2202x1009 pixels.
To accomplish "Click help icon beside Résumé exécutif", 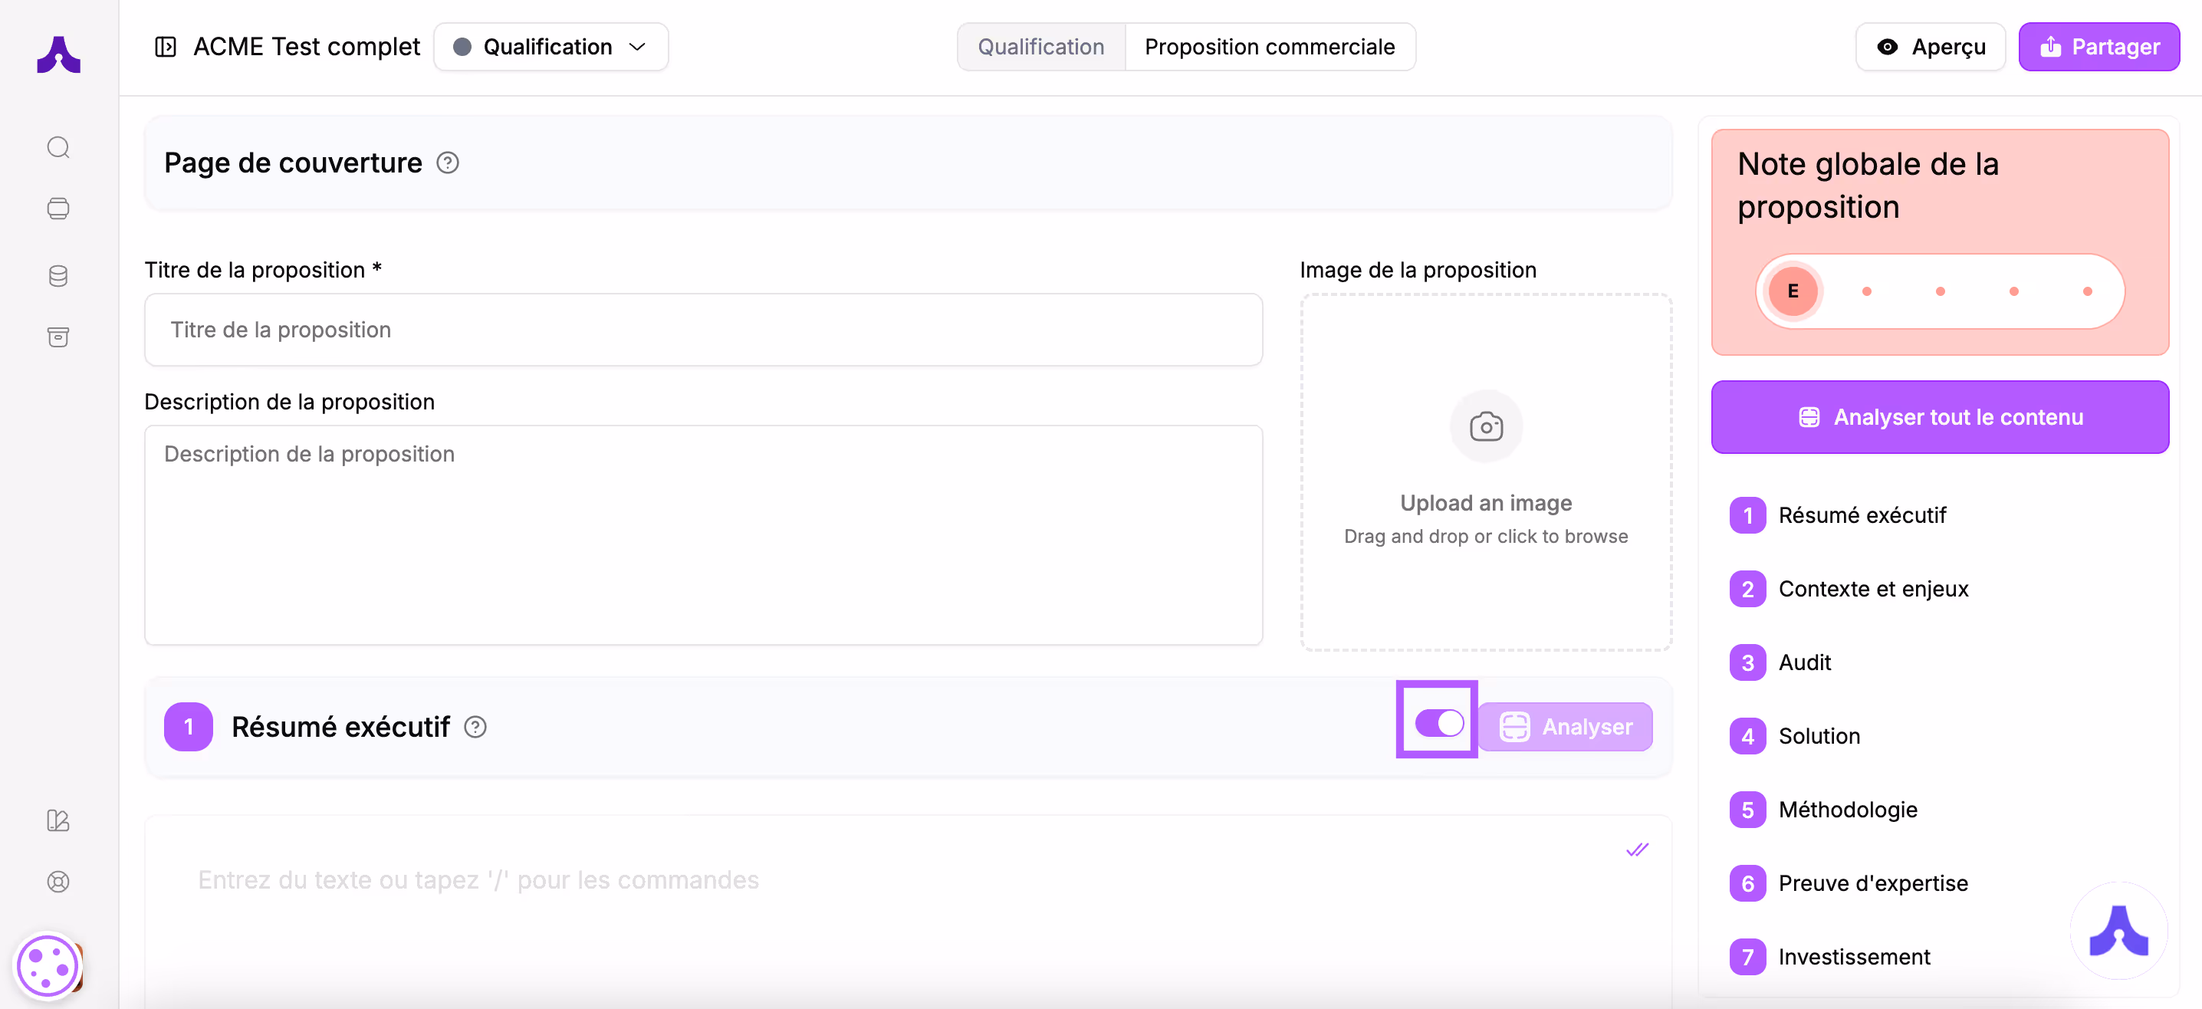I will click(475, 727).
